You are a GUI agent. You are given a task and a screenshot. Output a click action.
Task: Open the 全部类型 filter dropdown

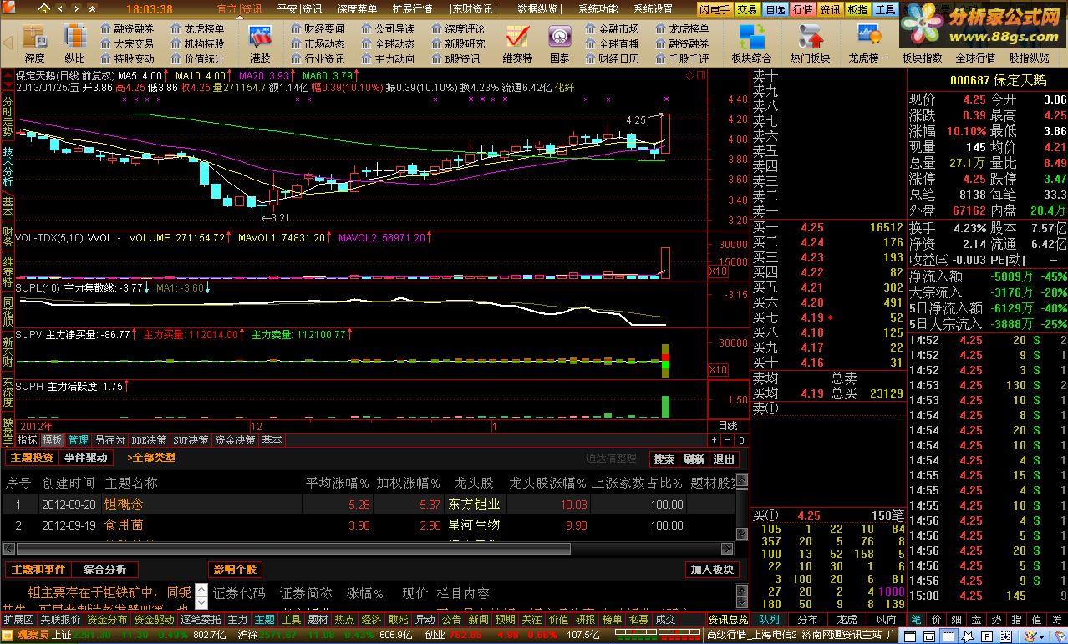click(x=151, y=458)
